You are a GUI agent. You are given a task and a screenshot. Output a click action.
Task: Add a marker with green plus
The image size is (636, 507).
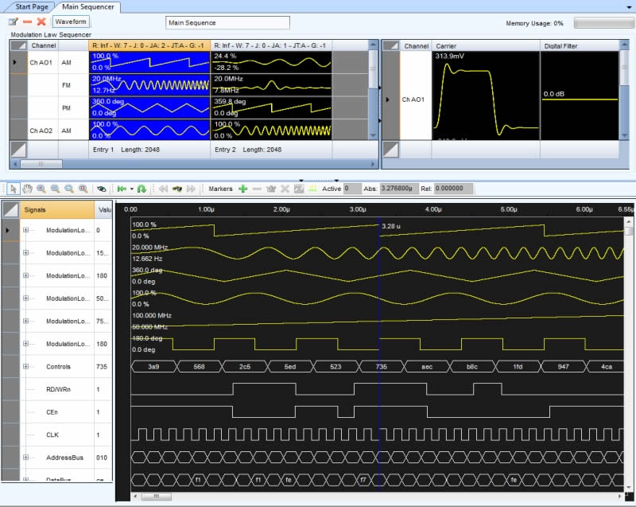[x=242, y=189]
